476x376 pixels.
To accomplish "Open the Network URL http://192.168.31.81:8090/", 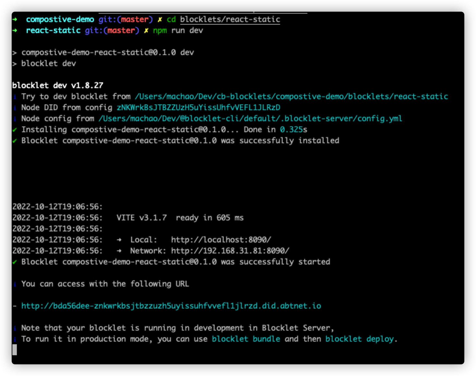I will [x=230, y=251].
